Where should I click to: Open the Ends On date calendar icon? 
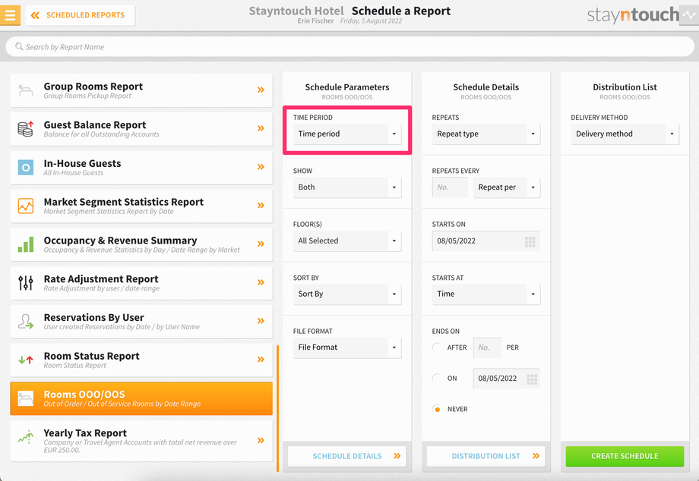point(532,379)
